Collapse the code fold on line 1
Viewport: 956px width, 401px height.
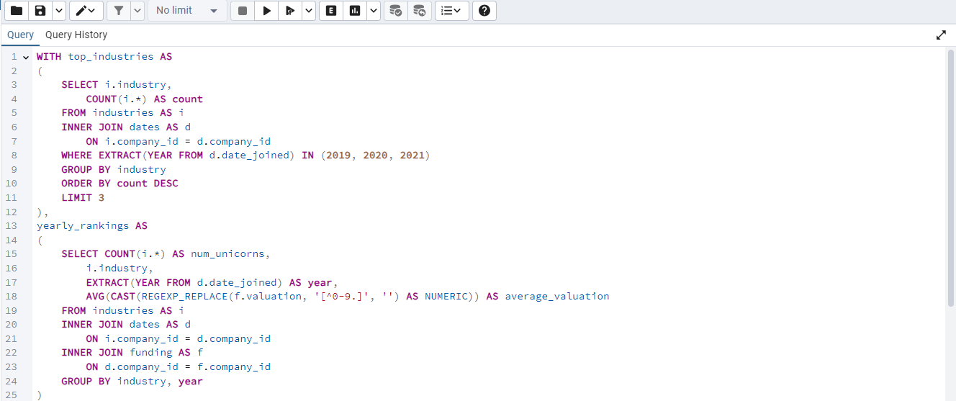(27, 57)
